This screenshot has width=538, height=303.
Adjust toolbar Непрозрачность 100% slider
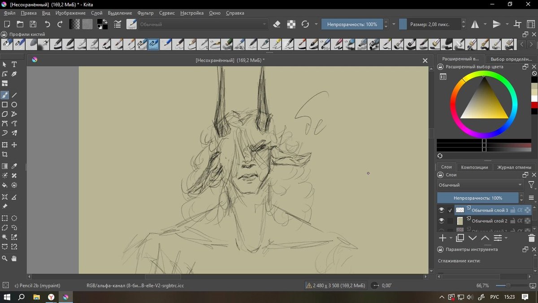click(x=352, y=24)
